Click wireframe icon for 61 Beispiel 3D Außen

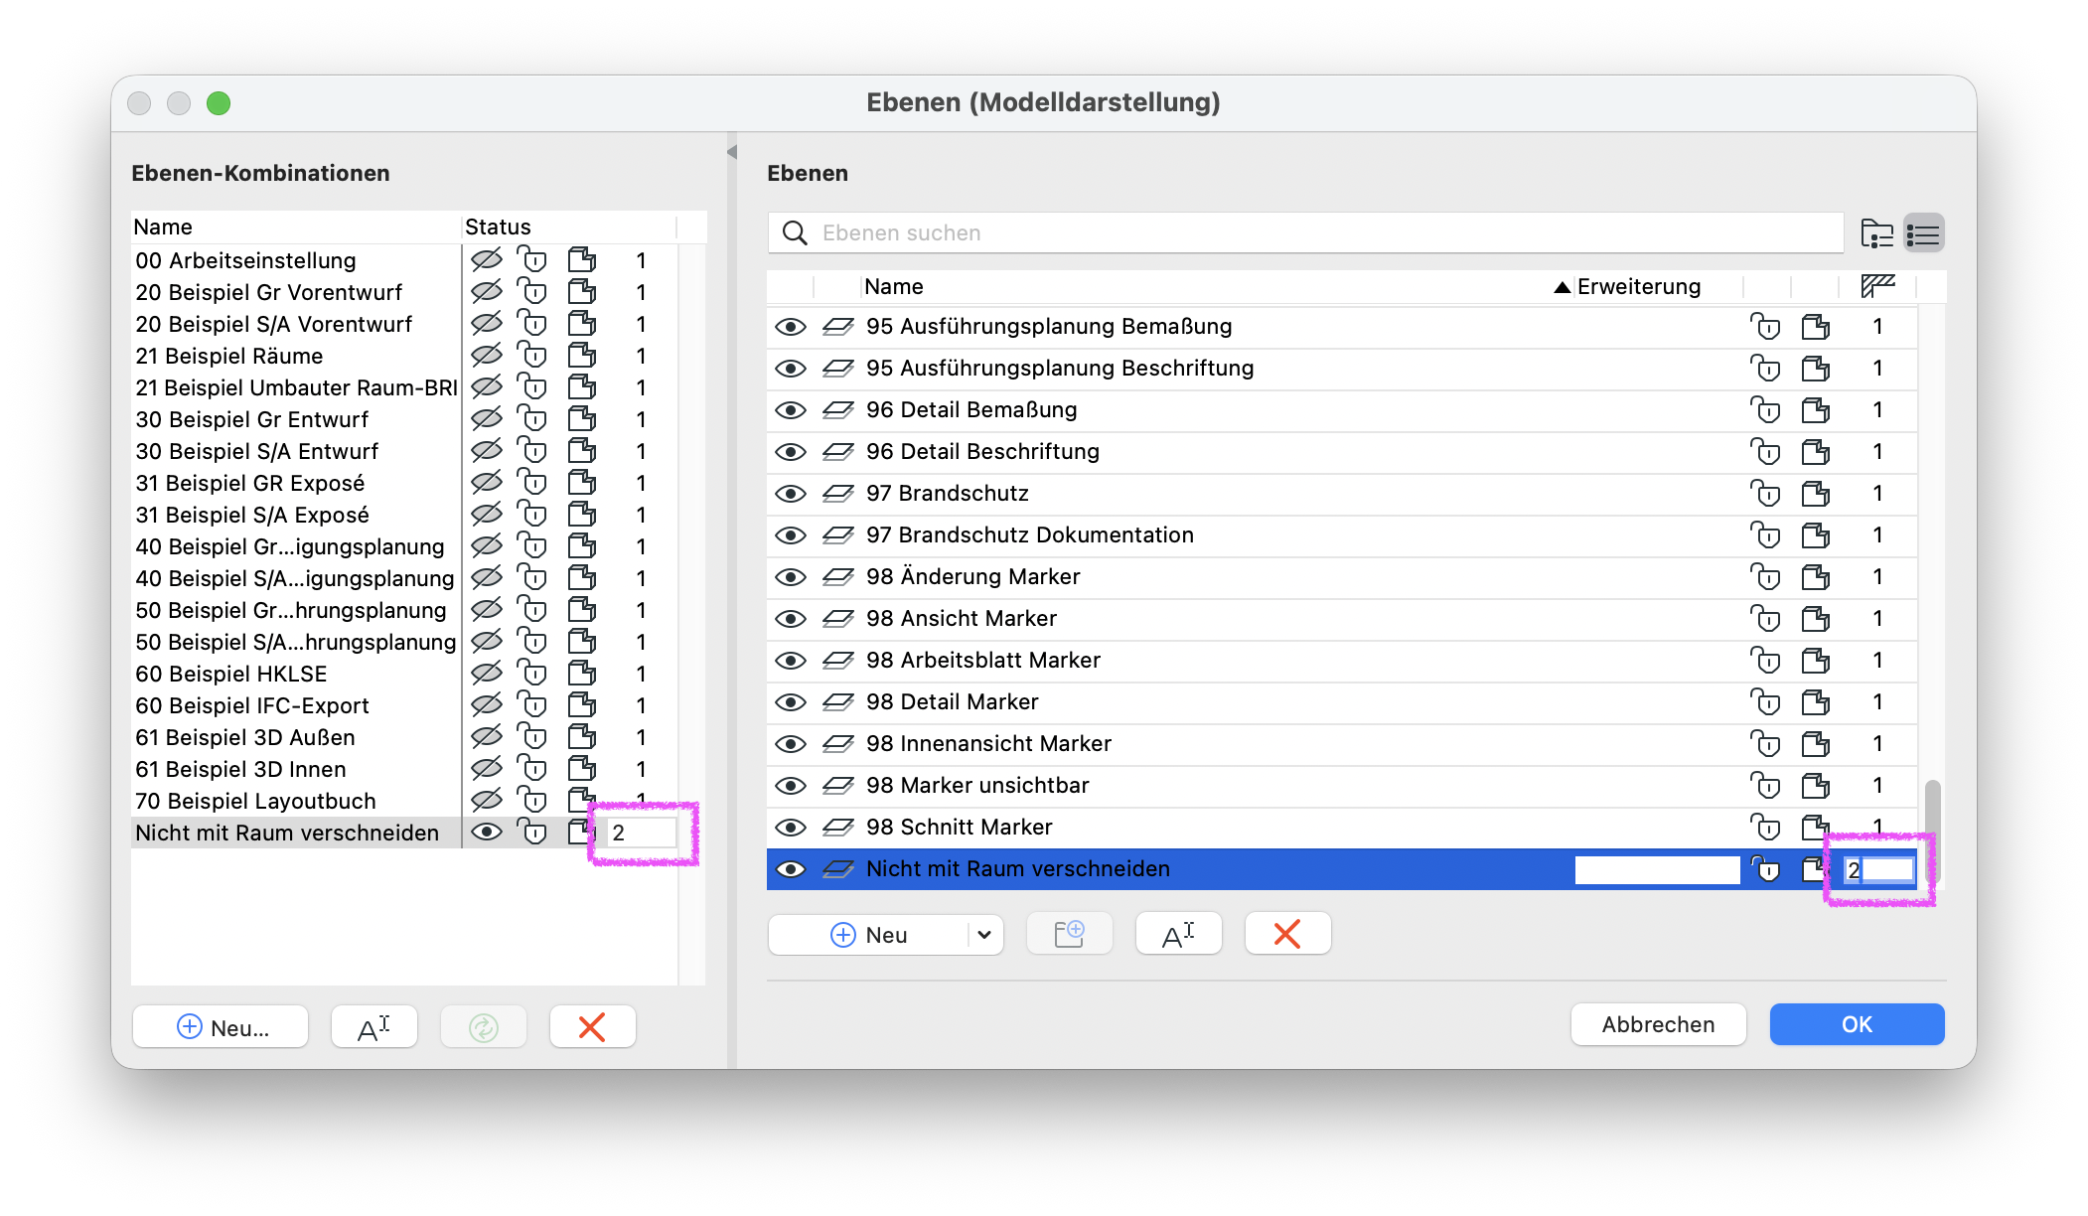(582, 737)
